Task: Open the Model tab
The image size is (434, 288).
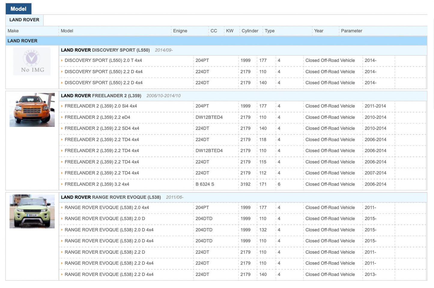Action: point(18,9)
